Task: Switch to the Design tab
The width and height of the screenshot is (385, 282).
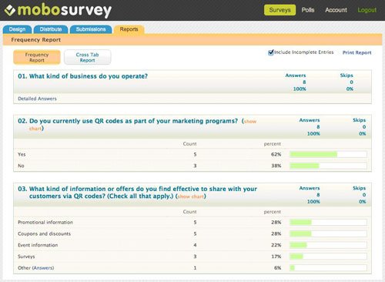Action: pyautogui.click(x=17, y=29)
